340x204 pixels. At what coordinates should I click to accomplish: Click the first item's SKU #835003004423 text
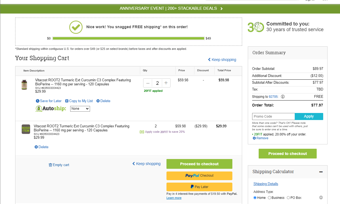pyautogui.click(x=48, y=88)
